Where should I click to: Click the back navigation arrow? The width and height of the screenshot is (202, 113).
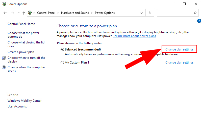[5, 13]
